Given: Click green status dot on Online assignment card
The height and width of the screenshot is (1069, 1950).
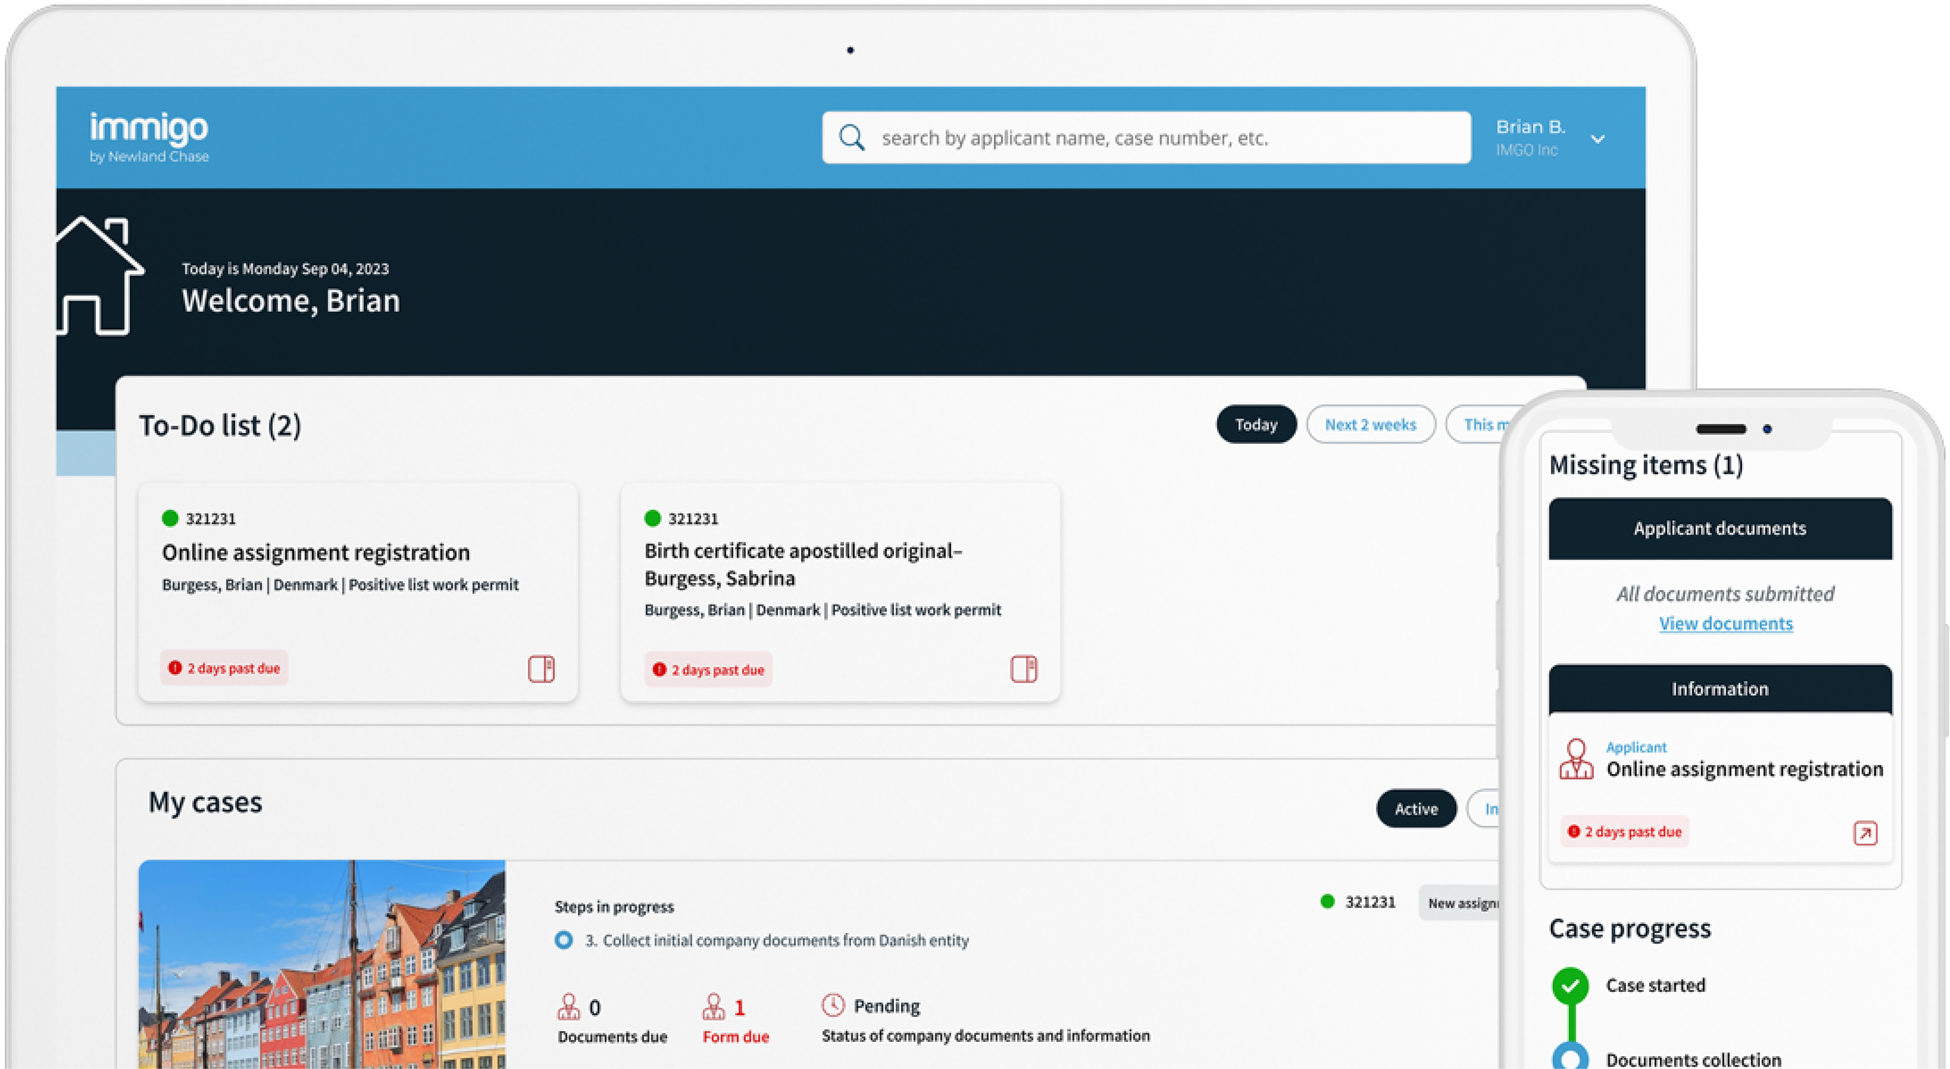Looking at the screenshot, I should (170, 519).
